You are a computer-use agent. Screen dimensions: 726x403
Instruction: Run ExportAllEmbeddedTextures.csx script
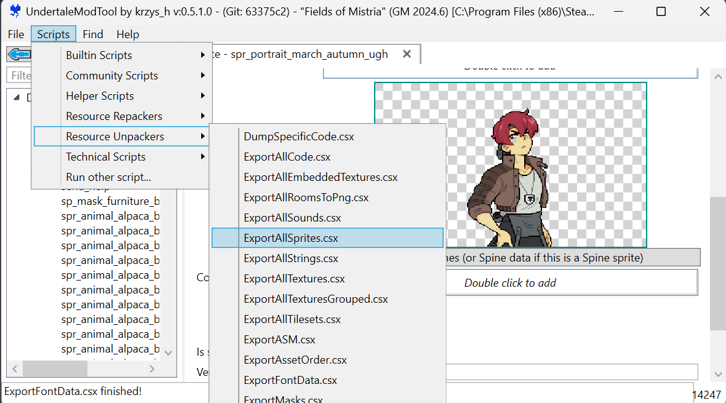327,177
